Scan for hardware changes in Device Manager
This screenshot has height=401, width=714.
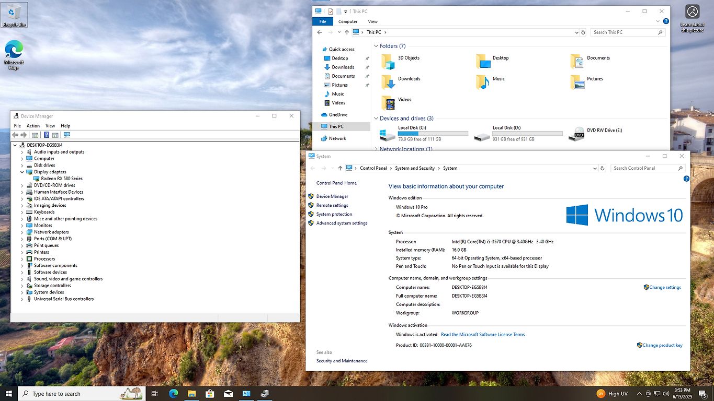point(66,135)
